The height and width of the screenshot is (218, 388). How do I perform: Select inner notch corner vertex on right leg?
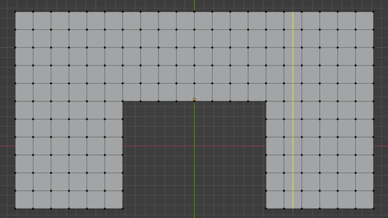coord(266,101)
